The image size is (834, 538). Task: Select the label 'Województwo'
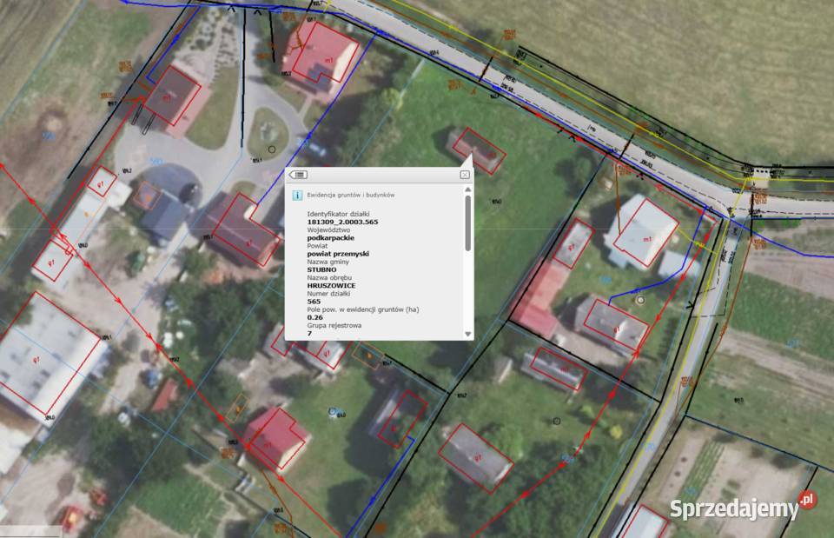click(328, 229)
